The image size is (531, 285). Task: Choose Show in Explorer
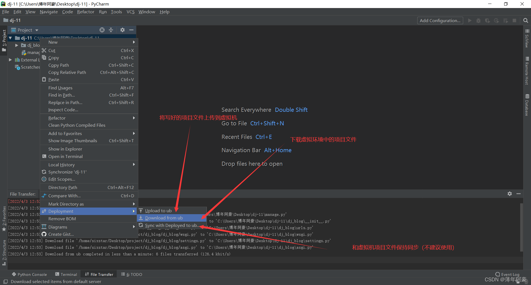[89, 149]
